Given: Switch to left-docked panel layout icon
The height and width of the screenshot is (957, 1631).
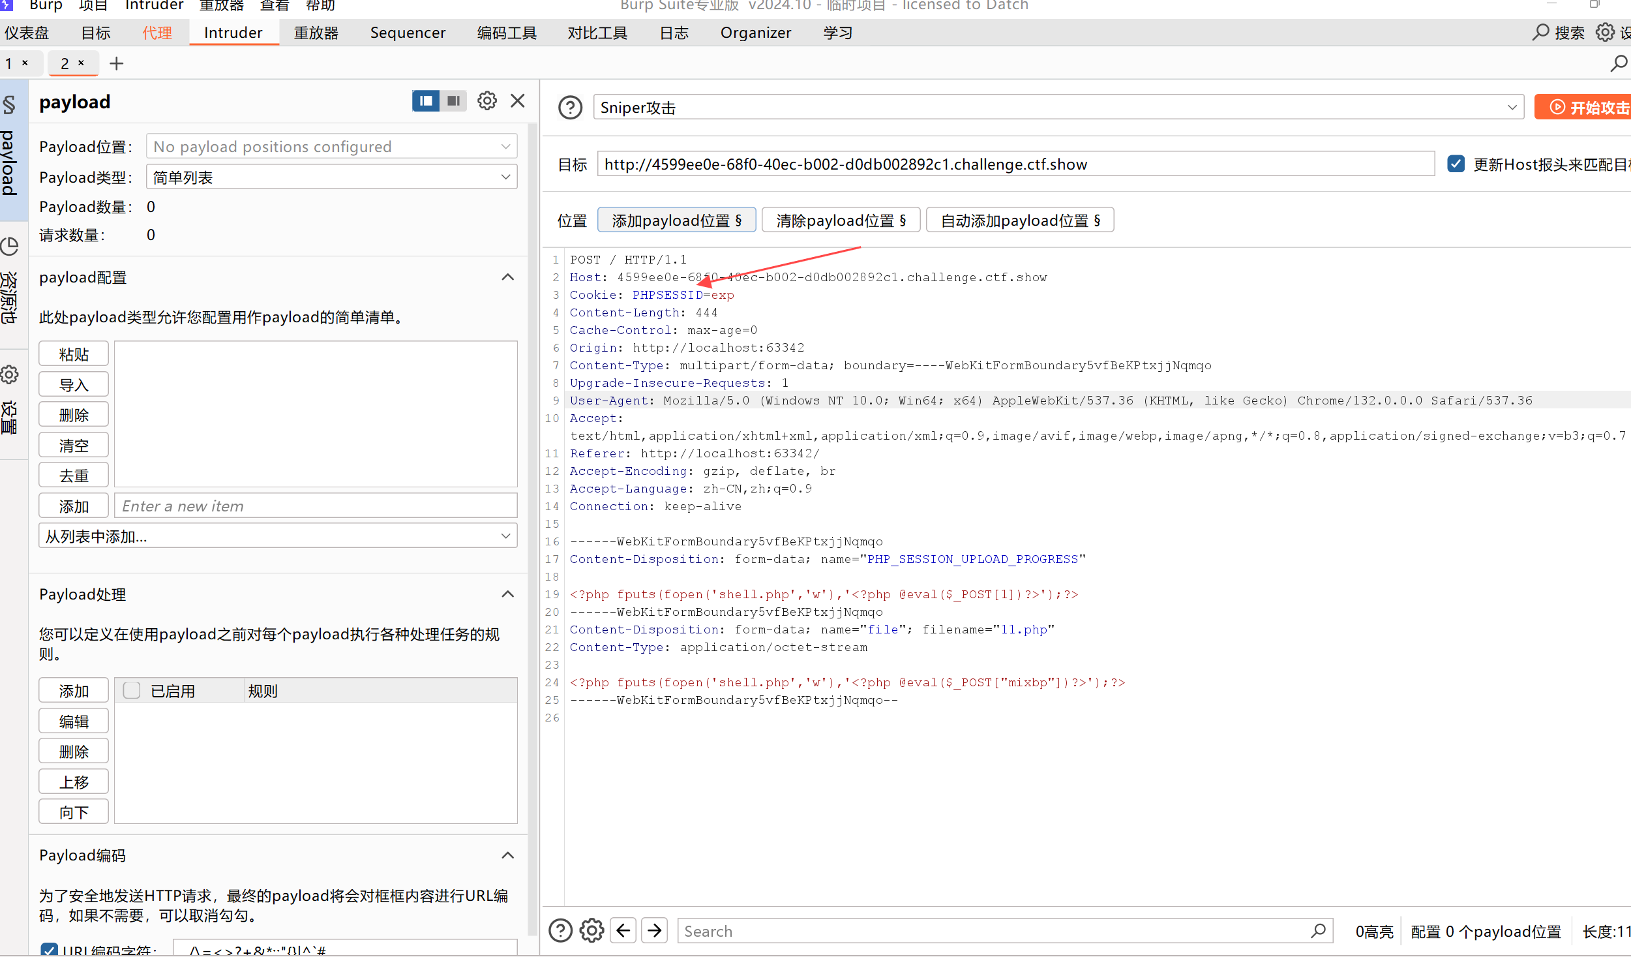Looking at the screenshot, I should [426, 101].
